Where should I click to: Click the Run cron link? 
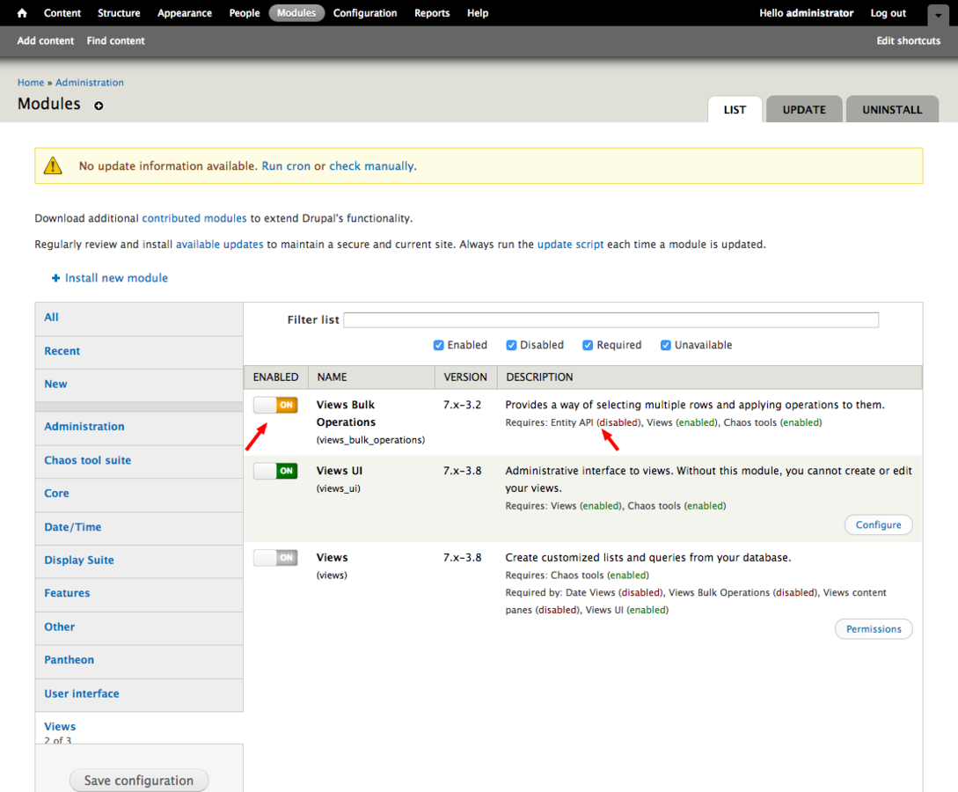[286, 166]
